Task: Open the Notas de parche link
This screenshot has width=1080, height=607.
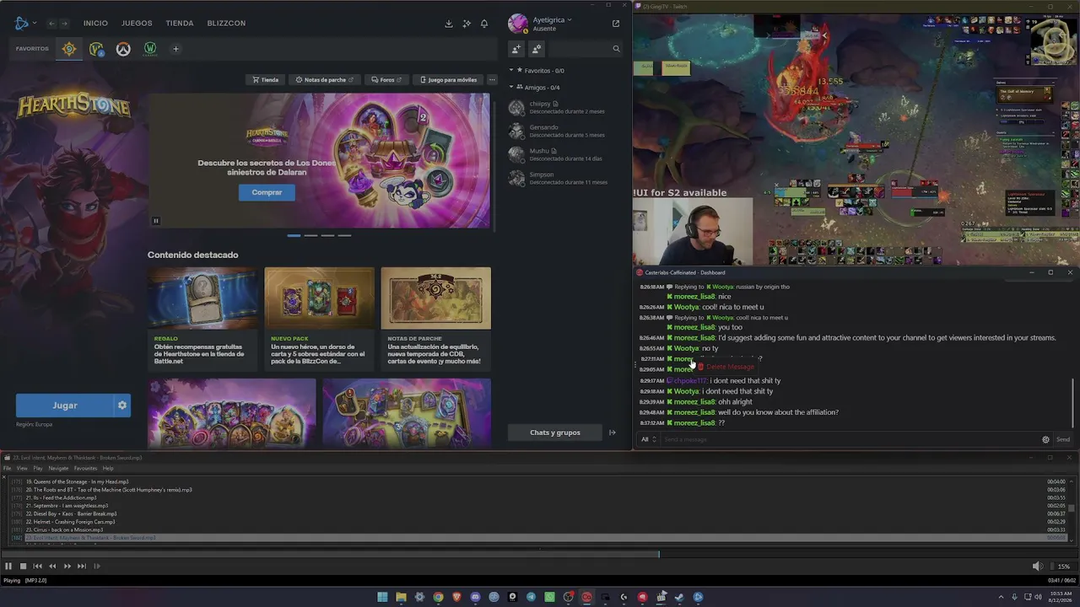Action: [x=324, y=80]
